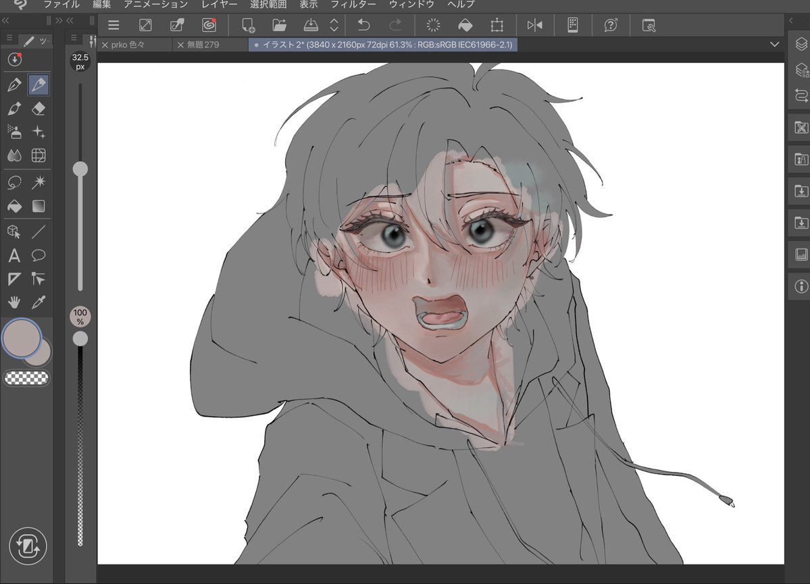Viewport: 810px width, 584px height.
Task: Select the Straight line figure tool
Action: tap(39, 232)
